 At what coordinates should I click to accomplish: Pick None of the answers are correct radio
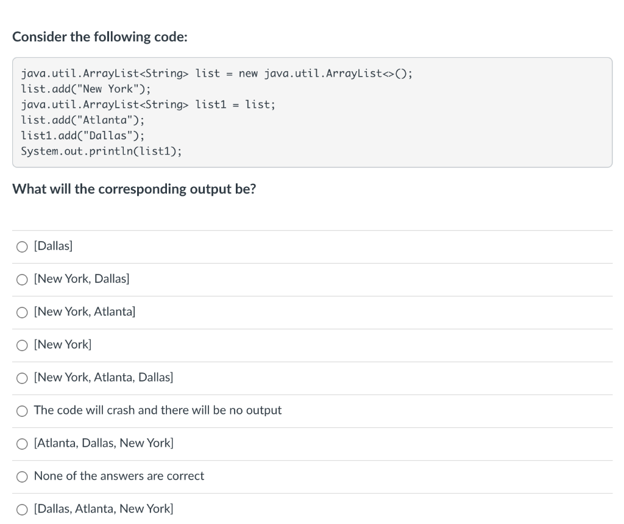[22, 477]
